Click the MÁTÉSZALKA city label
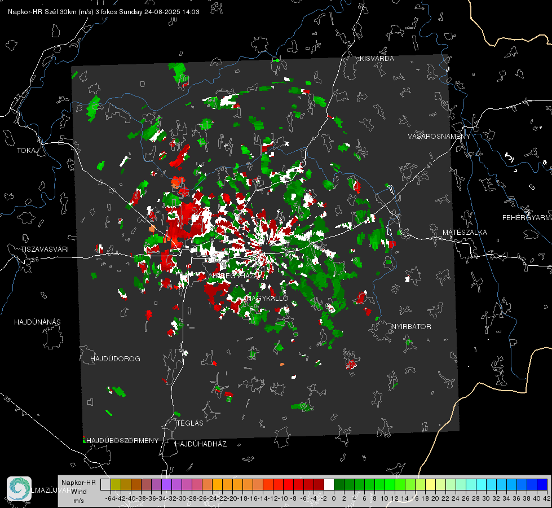This screenshot has height=508, width=552. point(465,233)
